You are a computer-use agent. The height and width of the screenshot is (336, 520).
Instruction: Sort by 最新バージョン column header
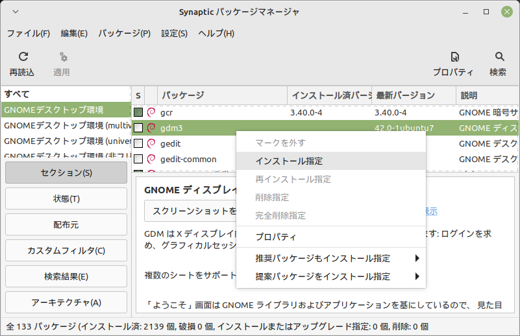click(x=414, y=95)
